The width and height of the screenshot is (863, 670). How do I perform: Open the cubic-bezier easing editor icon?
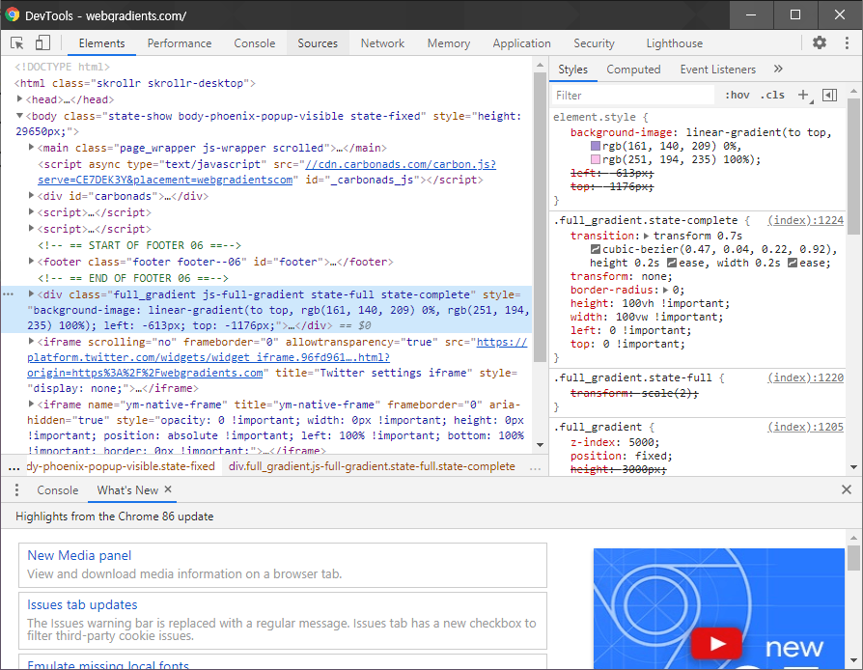596,249
